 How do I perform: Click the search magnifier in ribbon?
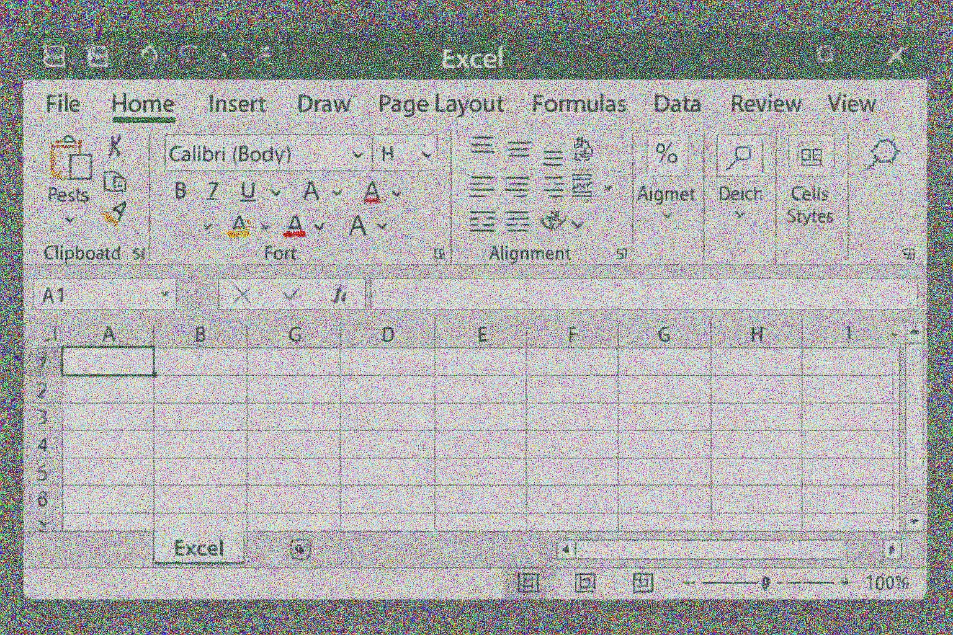point(884,154)
